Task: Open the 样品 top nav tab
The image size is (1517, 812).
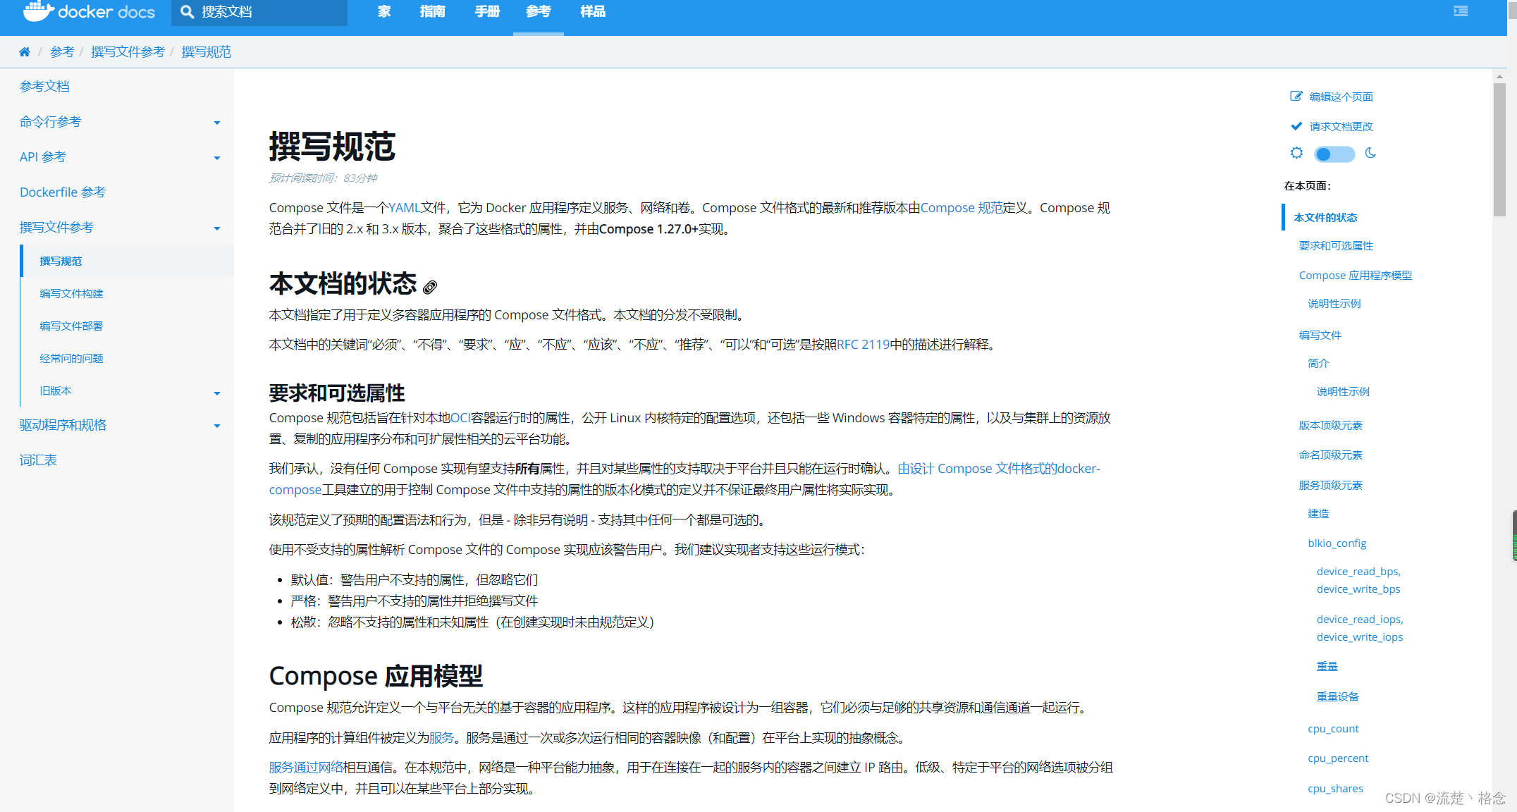Action: click(593, 12)
